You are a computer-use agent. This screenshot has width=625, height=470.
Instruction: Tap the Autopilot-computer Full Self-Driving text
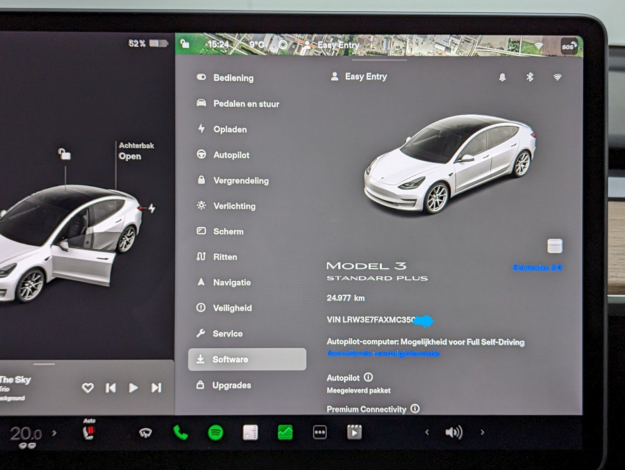[x=426, y=342]
